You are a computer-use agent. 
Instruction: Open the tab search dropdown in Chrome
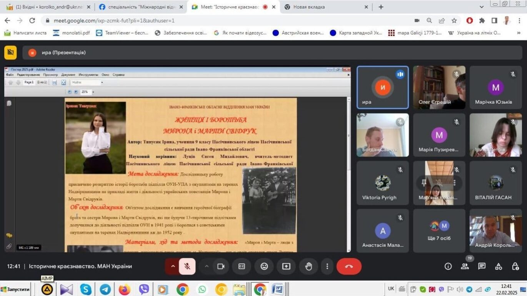(x=482, y=7)
